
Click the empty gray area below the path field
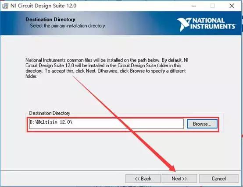coord(121,151)
